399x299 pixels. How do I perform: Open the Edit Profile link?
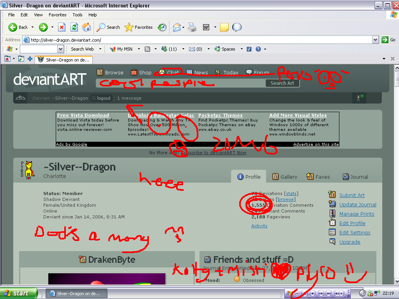point(352,223)
